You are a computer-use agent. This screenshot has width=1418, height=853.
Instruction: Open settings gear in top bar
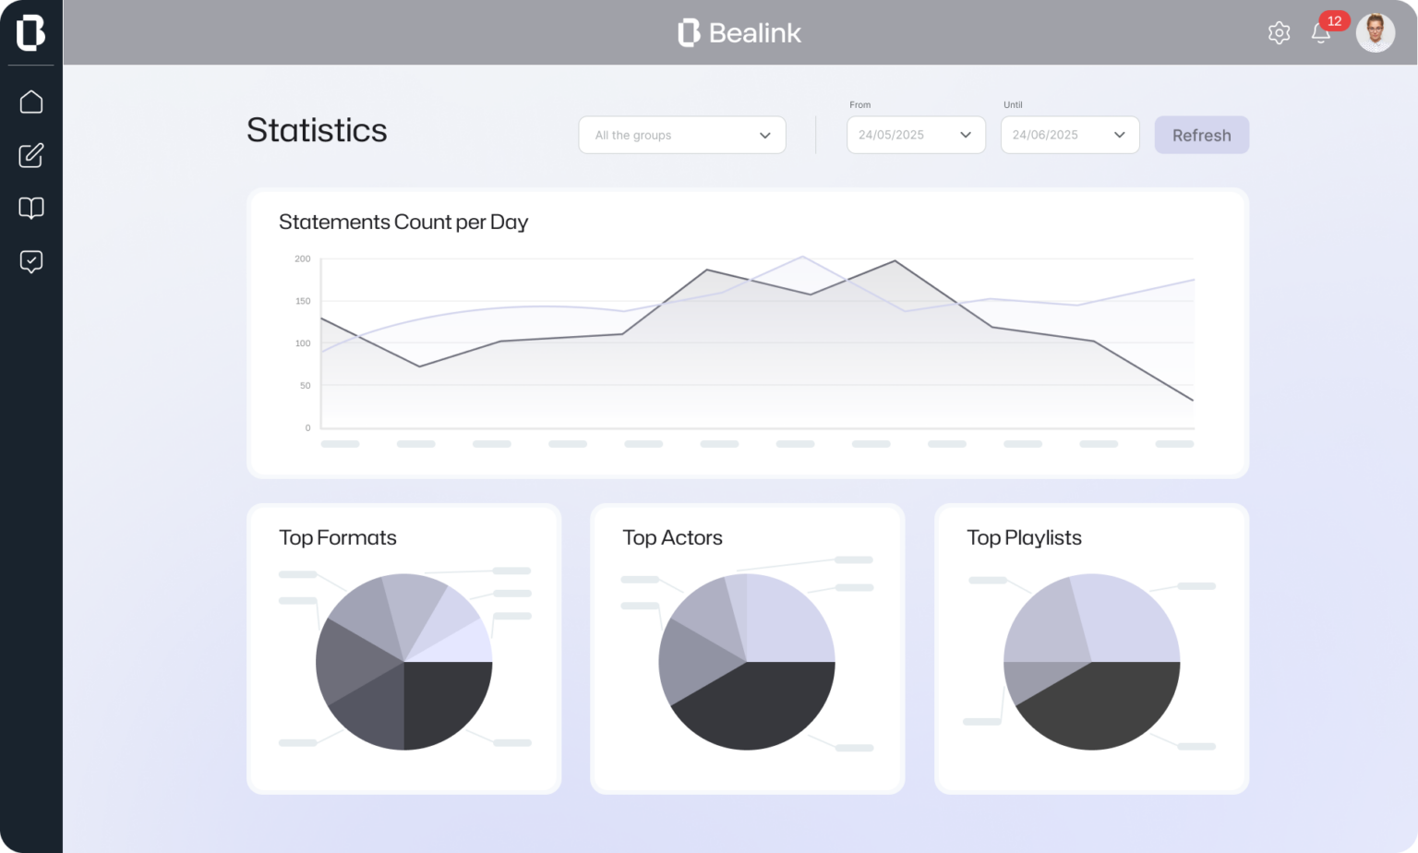click(1279, 33)
